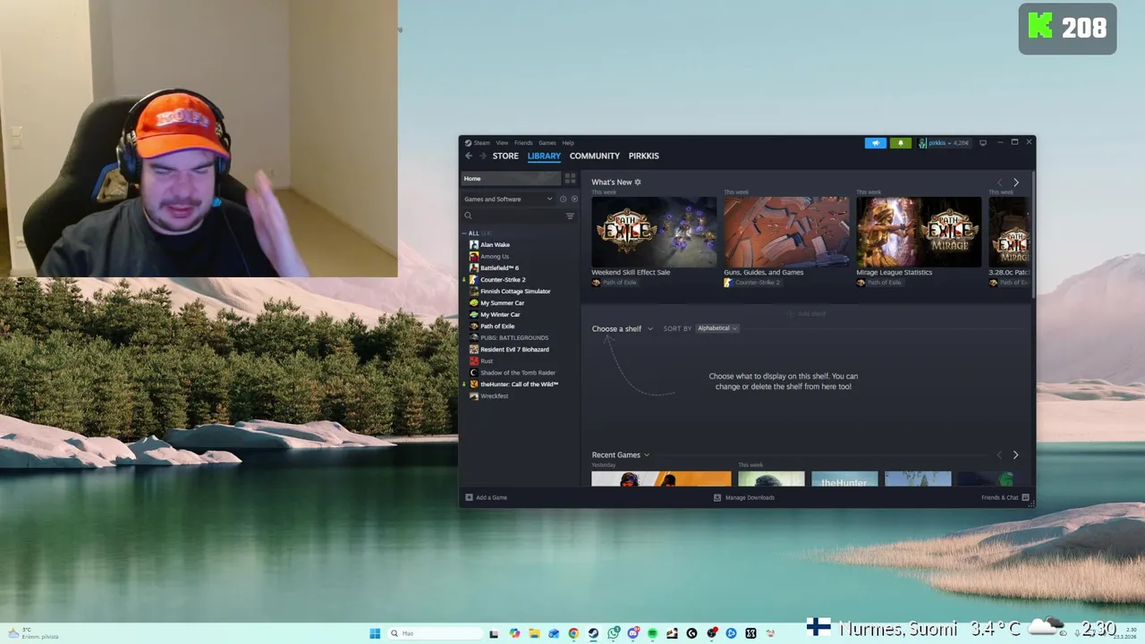Toggle the library collections grid view icon

(x=570, y=179)
